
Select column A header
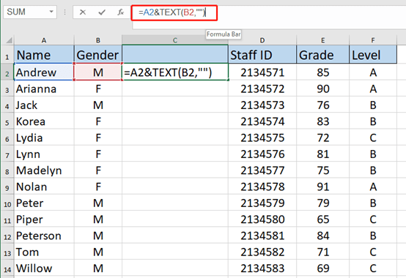(x=44, y=40)
